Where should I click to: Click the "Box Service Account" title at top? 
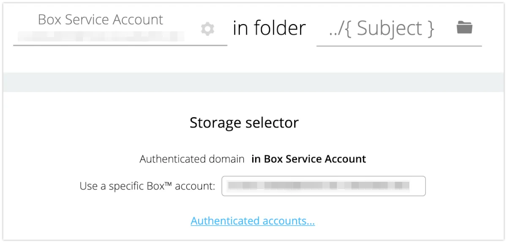pyautogui.click(x=100, y=19)
